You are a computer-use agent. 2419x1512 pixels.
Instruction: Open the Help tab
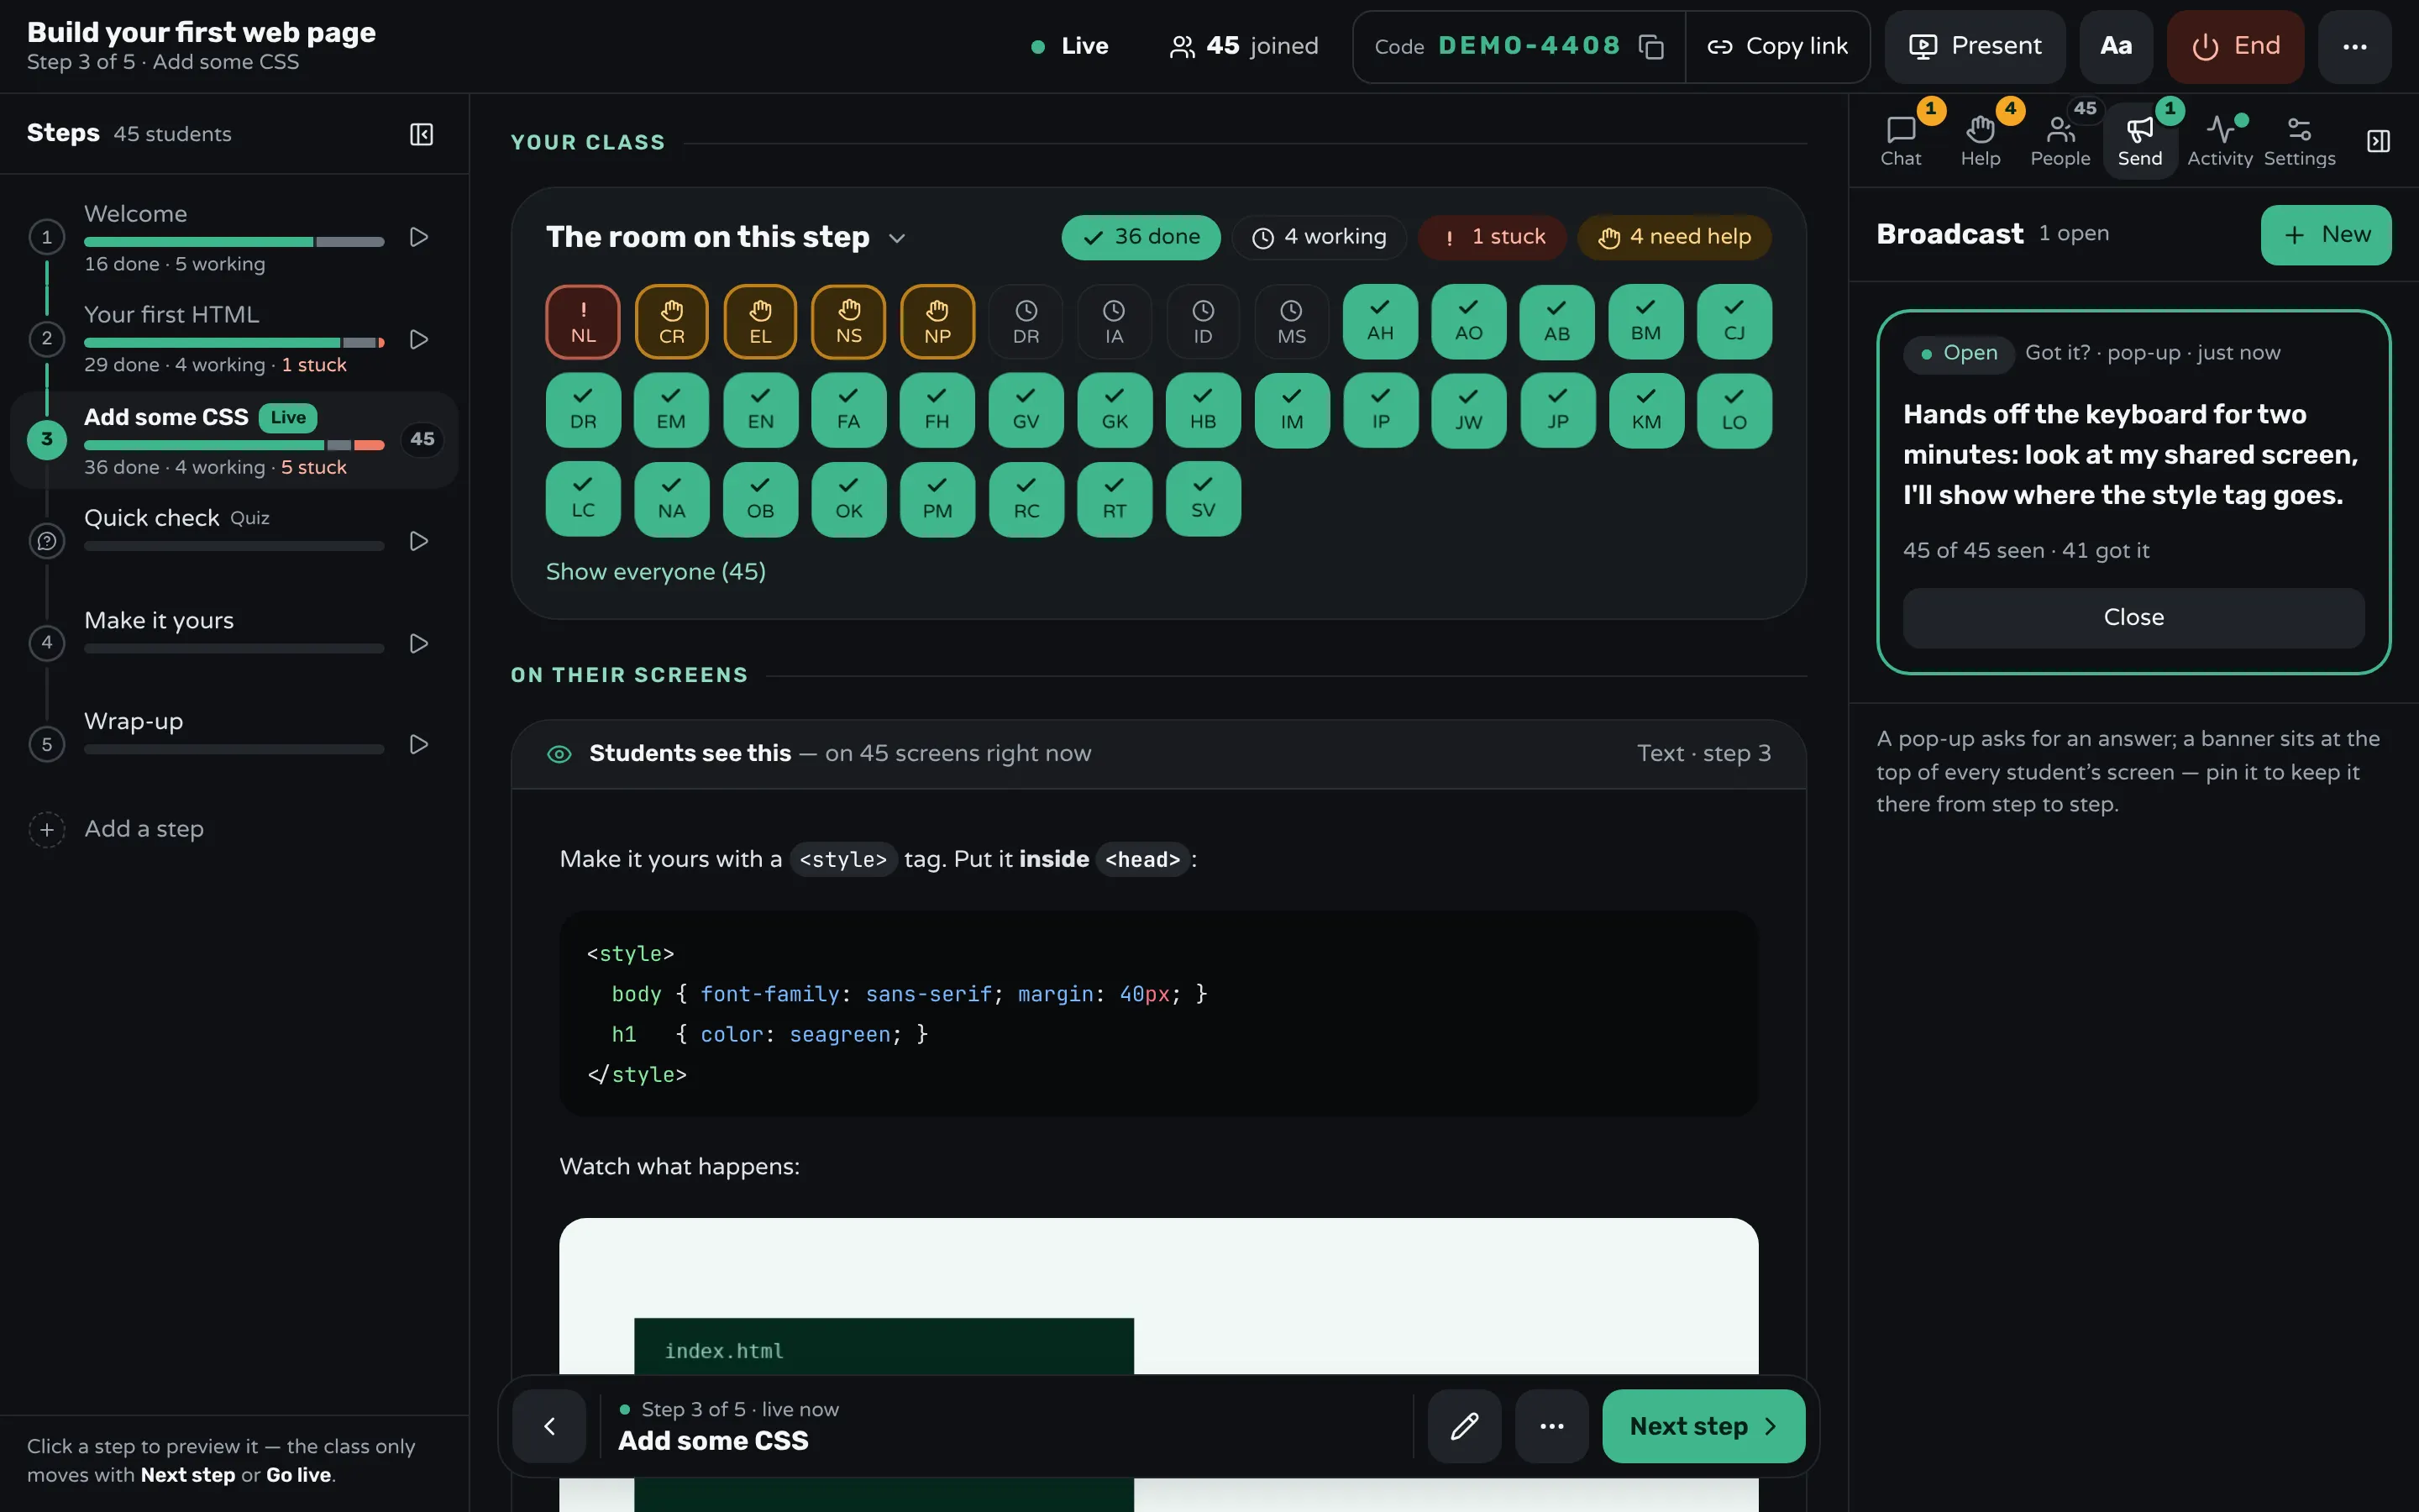point(1981,141)
